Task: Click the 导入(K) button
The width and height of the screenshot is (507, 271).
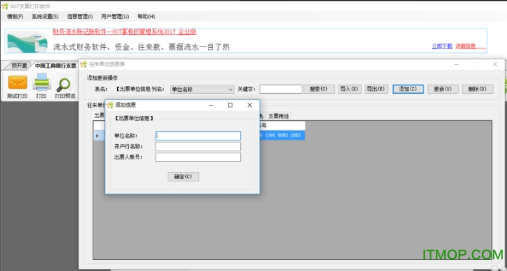Action: coord(350,89)
